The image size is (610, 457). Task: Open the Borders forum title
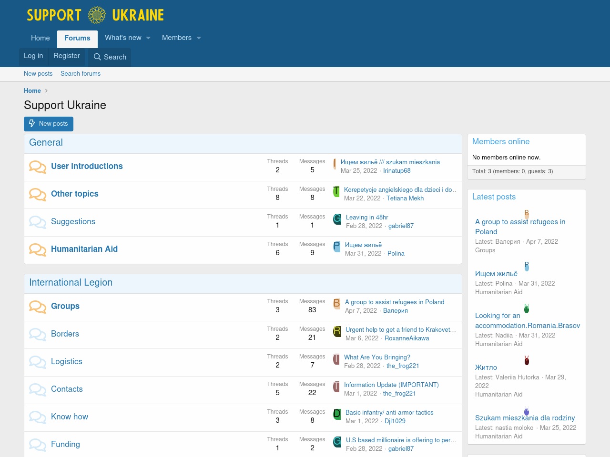pos(65,334)
